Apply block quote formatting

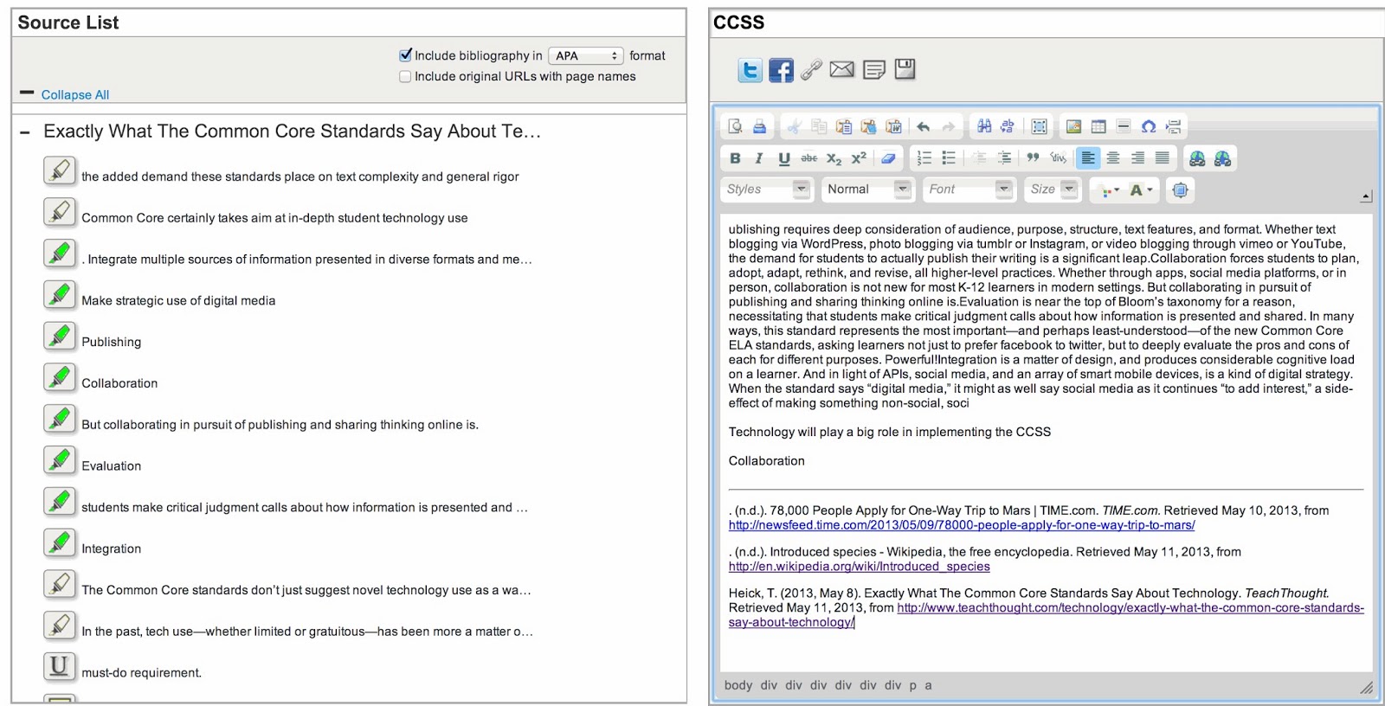point(1033,158)
